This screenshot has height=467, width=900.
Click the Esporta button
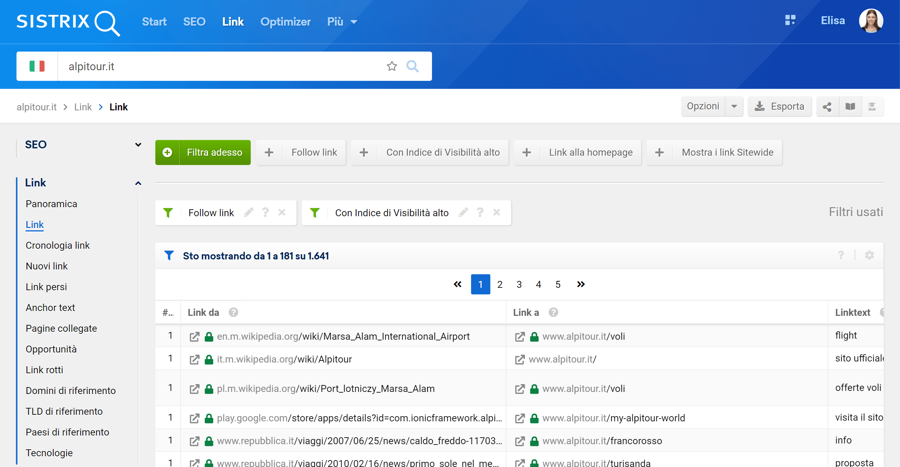click(780, 107)
